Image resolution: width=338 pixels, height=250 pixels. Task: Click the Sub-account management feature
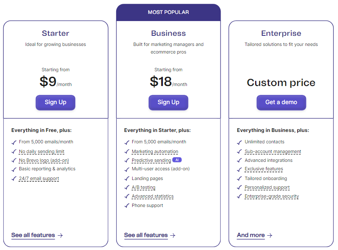point(273,151)
